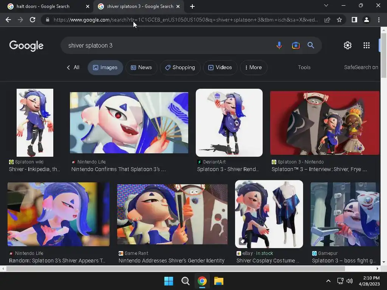The width and height of the screenshot is (387, 290).
Task: View site info via lock icon
Action: click(48, 20)
